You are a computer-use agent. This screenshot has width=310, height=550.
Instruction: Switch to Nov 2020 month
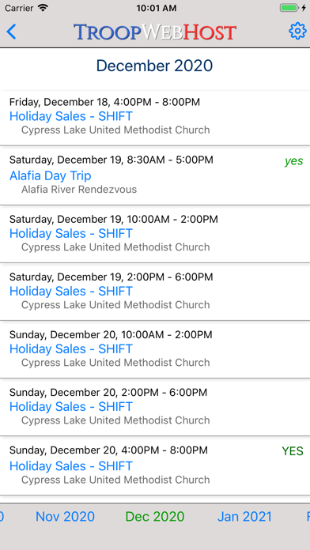[x=66, y=516]
